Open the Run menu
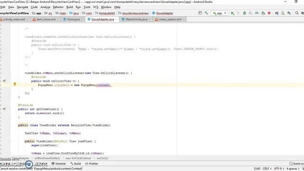Image resolution: width=304 pixels, height=171 pixels. [78, 7]
